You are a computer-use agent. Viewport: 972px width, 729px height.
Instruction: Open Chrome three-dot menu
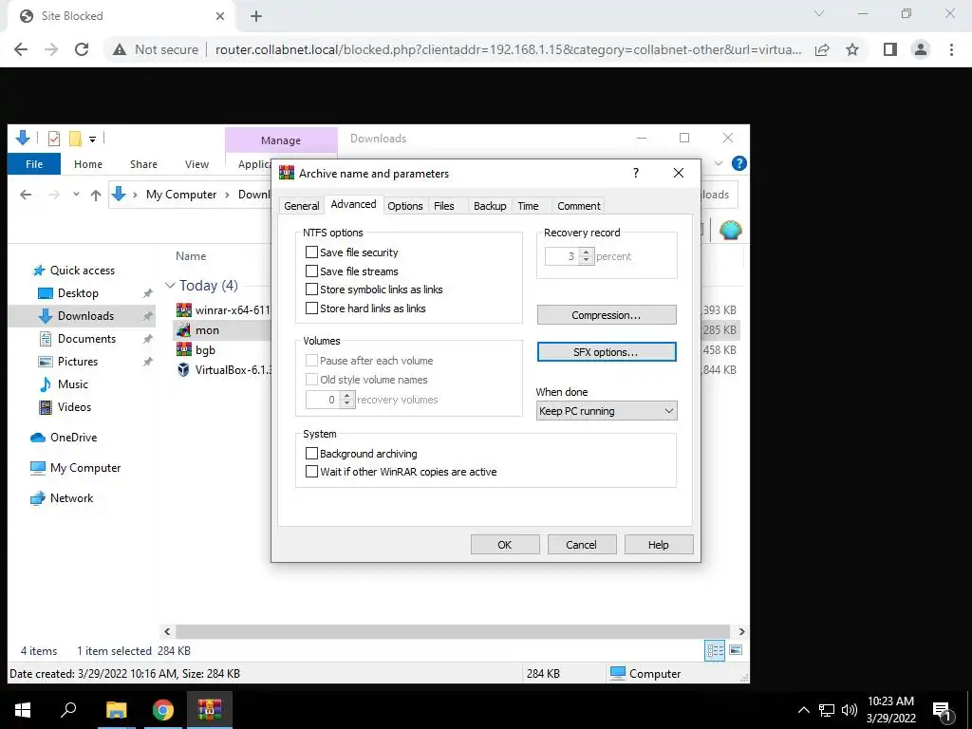pos(951,49)
